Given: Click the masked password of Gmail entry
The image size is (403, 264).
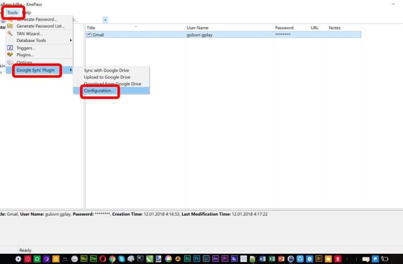Looking at the screenshot, I should coord(283,34).
